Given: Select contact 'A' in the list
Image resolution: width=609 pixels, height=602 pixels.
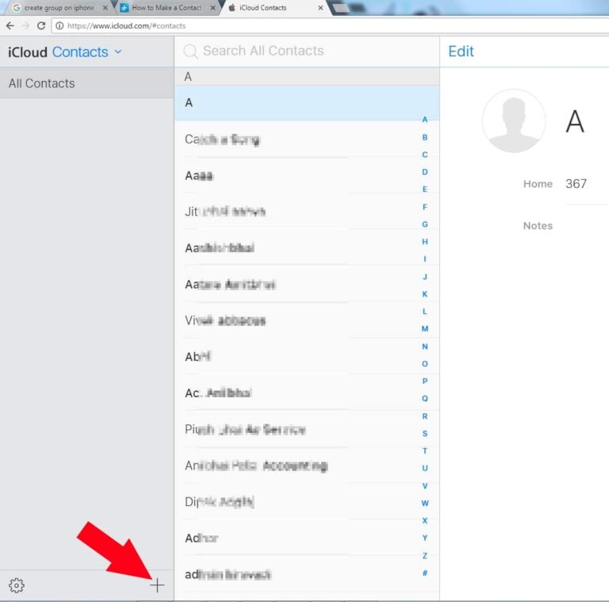Looking at the screenshot, I should pos(307,102).
